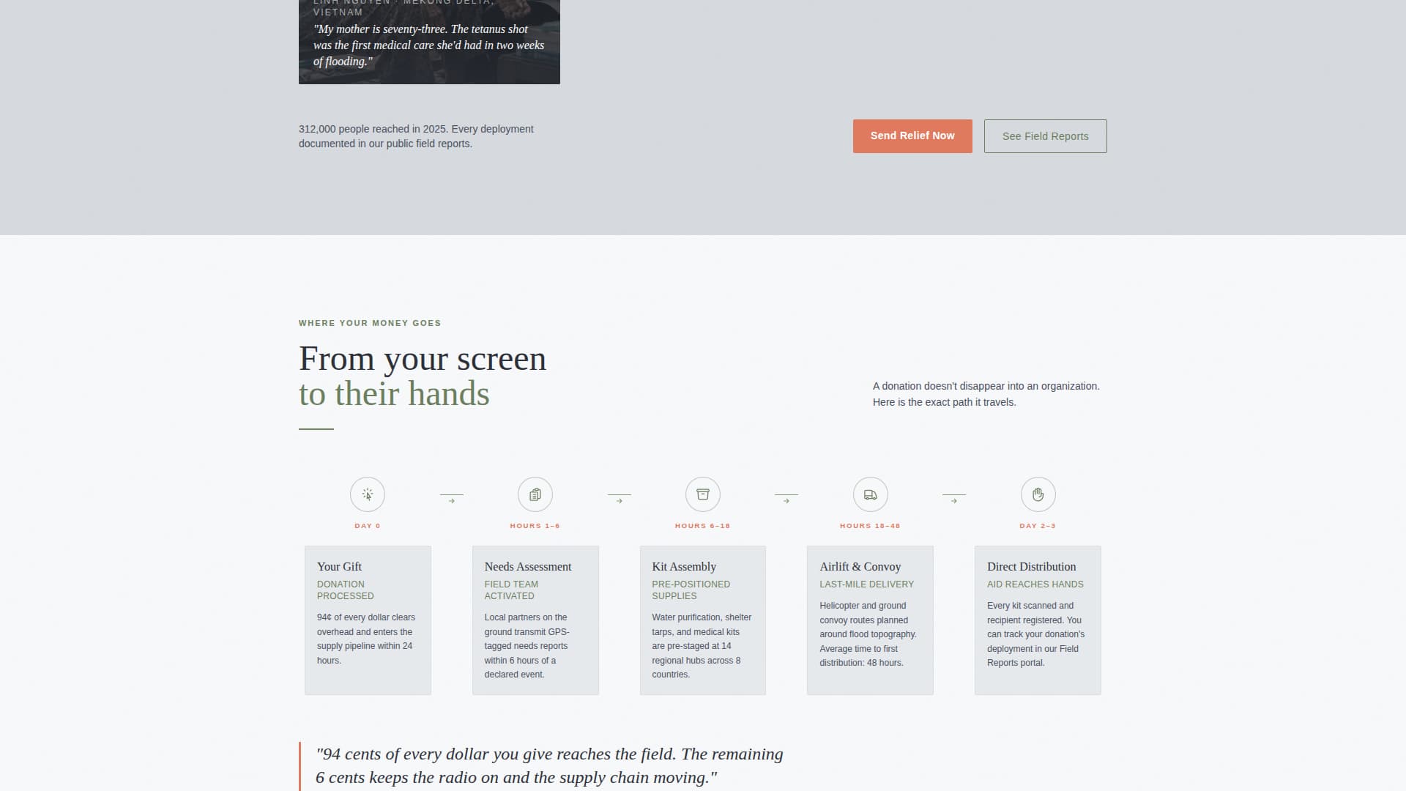This screenshot has width=1406, height=791.
Task: Select the Kit Assembly box icon
Action: (x=702, y=494)
